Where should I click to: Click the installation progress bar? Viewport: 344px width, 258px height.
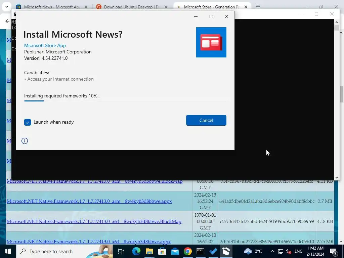tap(125, 101)
